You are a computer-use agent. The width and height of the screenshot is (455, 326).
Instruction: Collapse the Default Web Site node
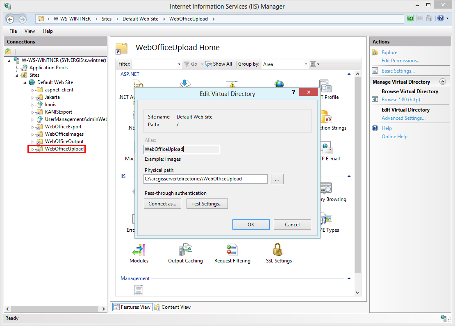[x=25, y=82]
